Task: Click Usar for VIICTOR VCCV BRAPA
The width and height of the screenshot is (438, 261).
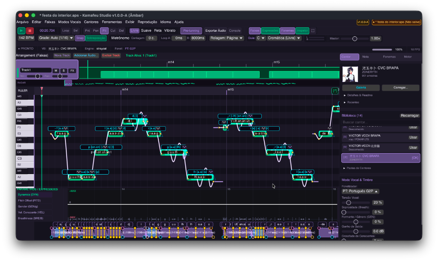Action: (x=413, y=137)
